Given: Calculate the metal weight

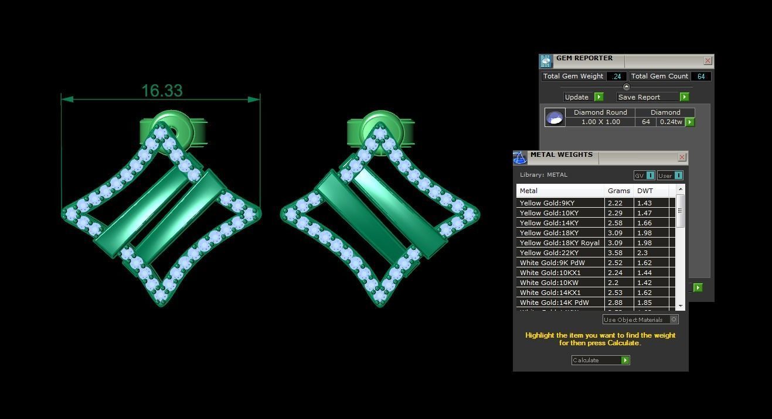Looking at the screenshot, I should [x=600, y=360].
